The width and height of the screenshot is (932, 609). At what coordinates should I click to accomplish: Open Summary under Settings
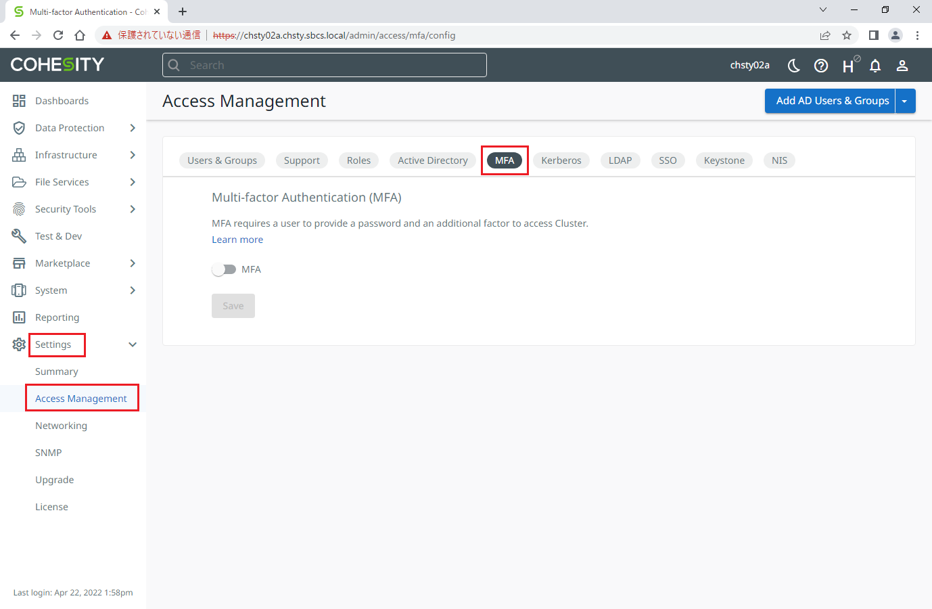point(57,371)
